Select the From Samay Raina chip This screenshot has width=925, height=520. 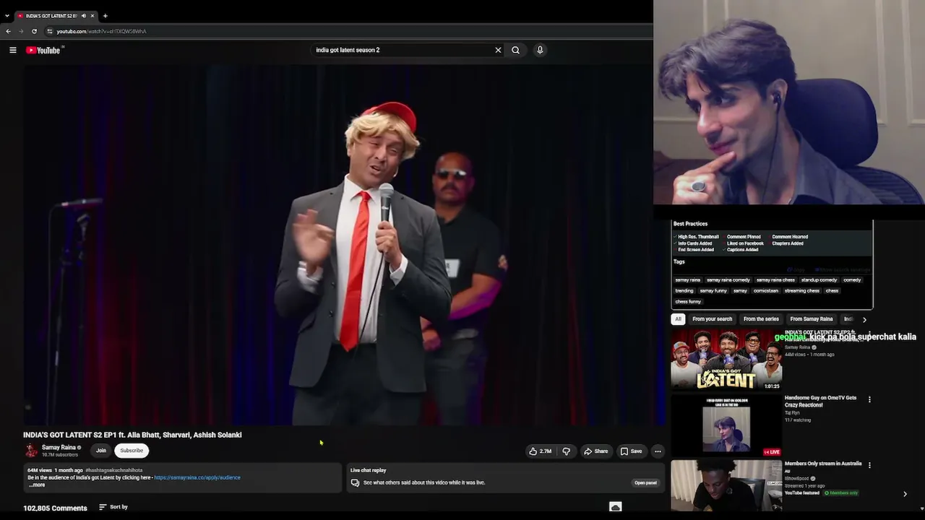[x=812, y=319]
